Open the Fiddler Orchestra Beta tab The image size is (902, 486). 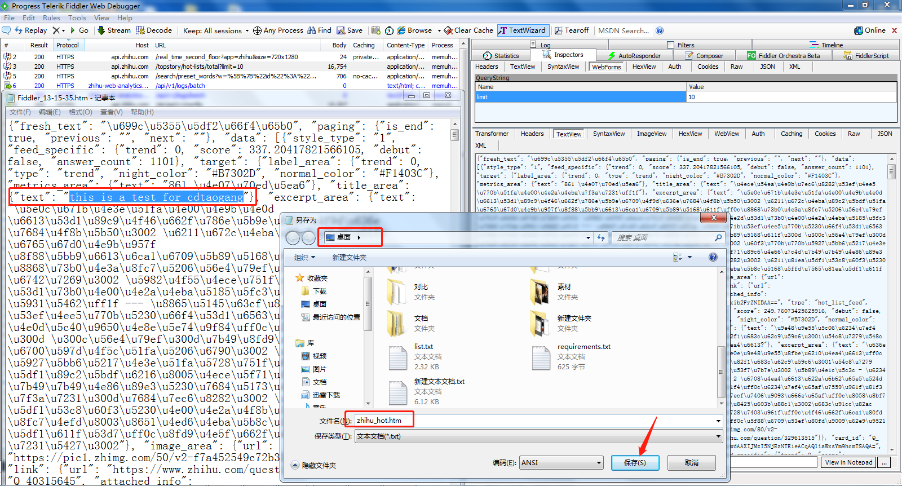[784, 56]
